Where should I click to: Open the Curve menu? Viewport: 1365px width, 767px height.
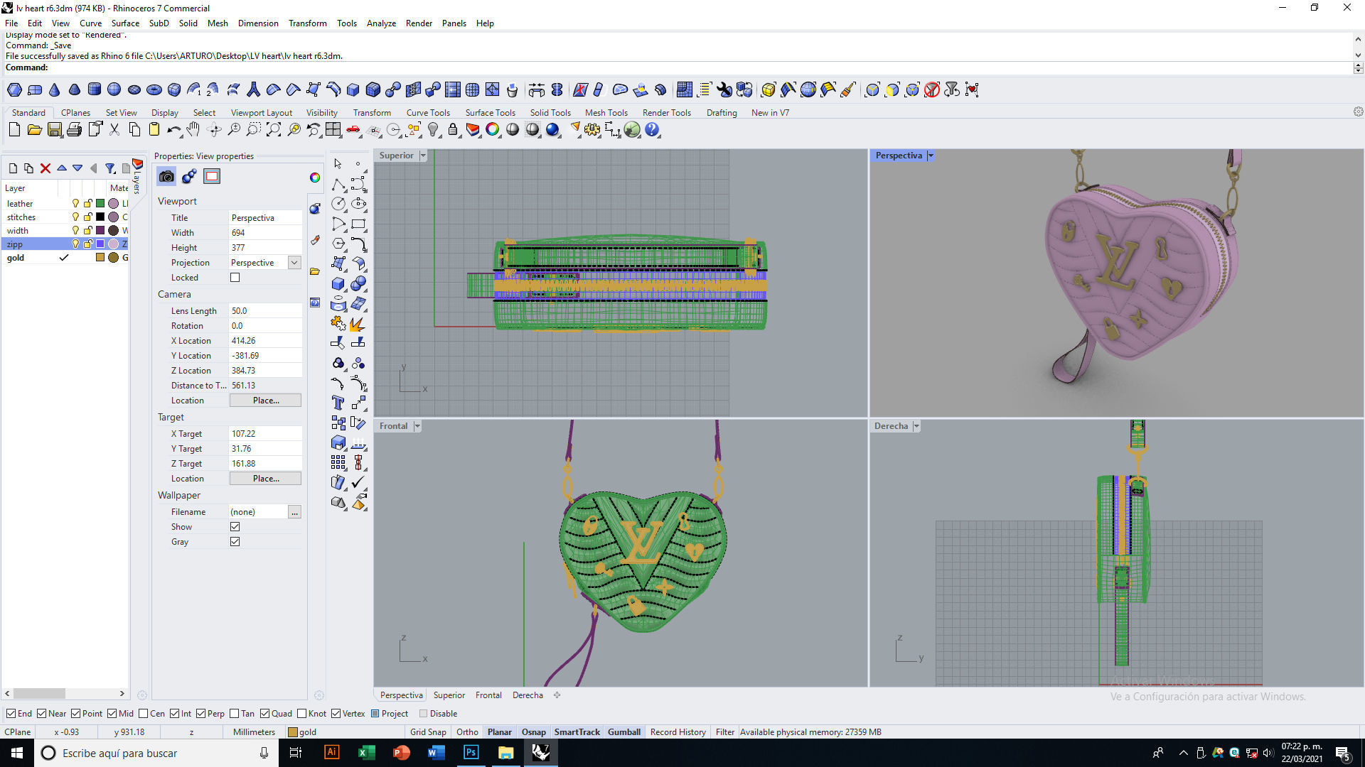point(90,23)
